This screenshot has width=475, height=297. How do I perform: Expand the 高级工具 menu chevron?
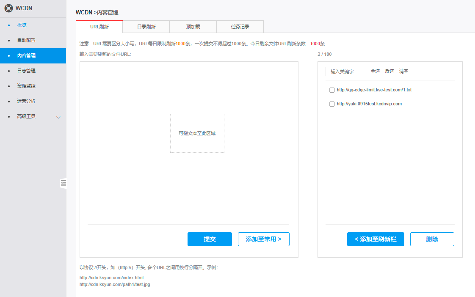[58, 117]
